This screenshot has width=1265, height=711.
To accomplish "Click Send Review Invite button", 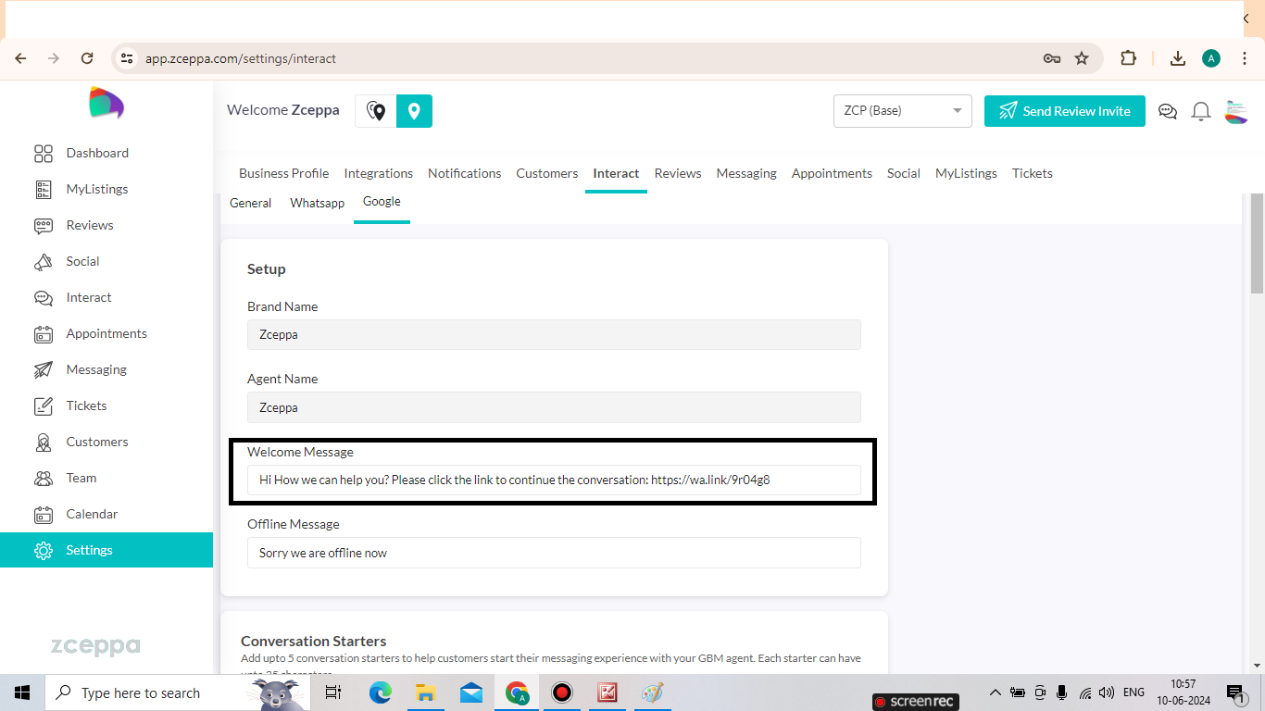I will 1065,111.
